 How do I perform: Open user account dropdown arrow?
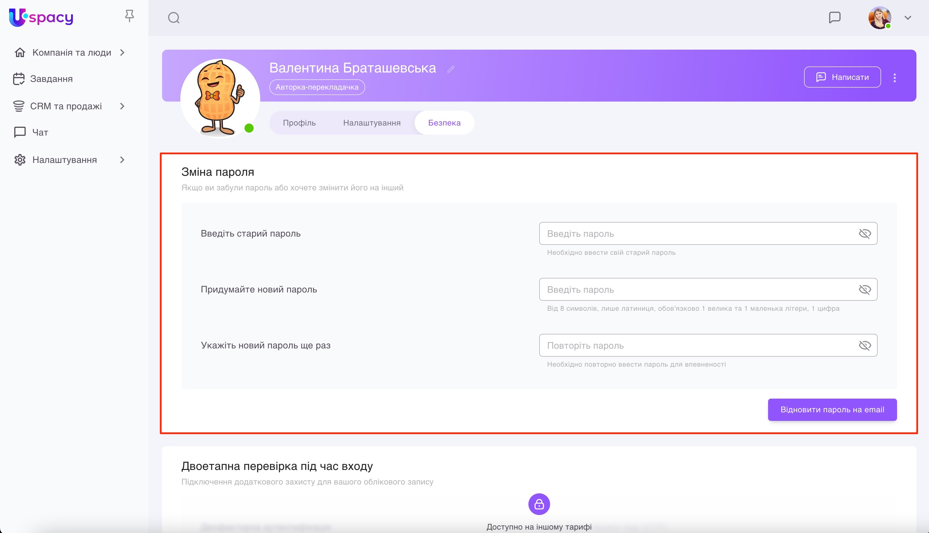[908, 18]
